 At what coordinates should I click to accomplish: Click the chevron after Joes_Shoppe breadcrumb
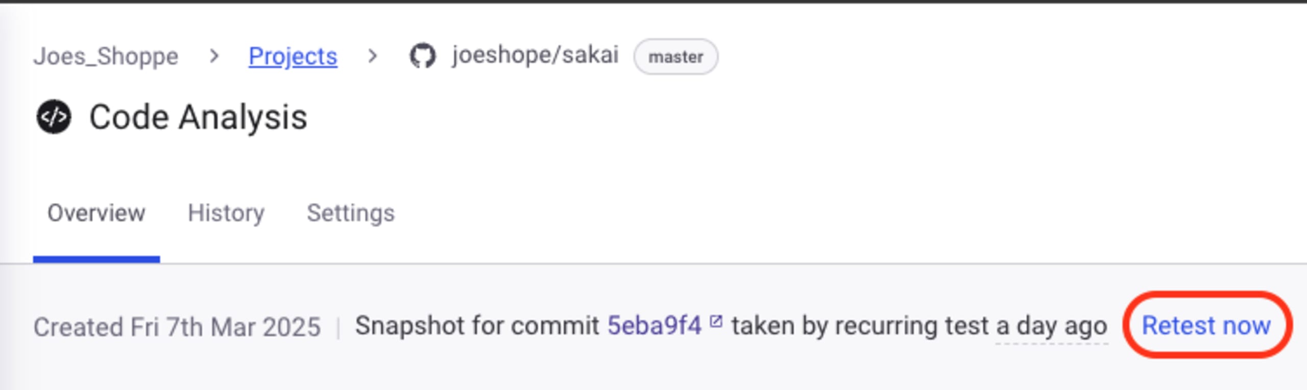[214, 56]
